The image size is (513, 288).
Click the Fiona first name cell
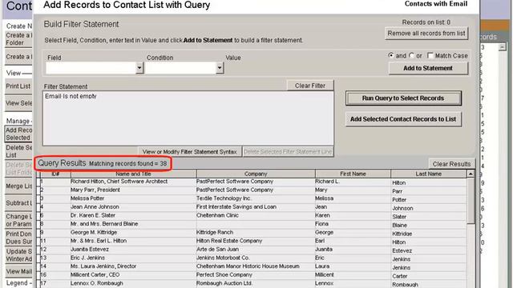(x=353, y=224)
